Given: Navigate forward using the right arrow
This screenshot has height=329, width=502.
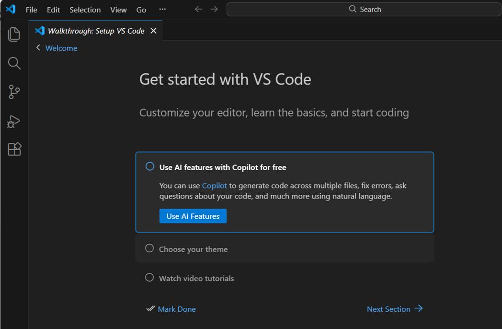Looking at the screenshot, I should (214, 10).
